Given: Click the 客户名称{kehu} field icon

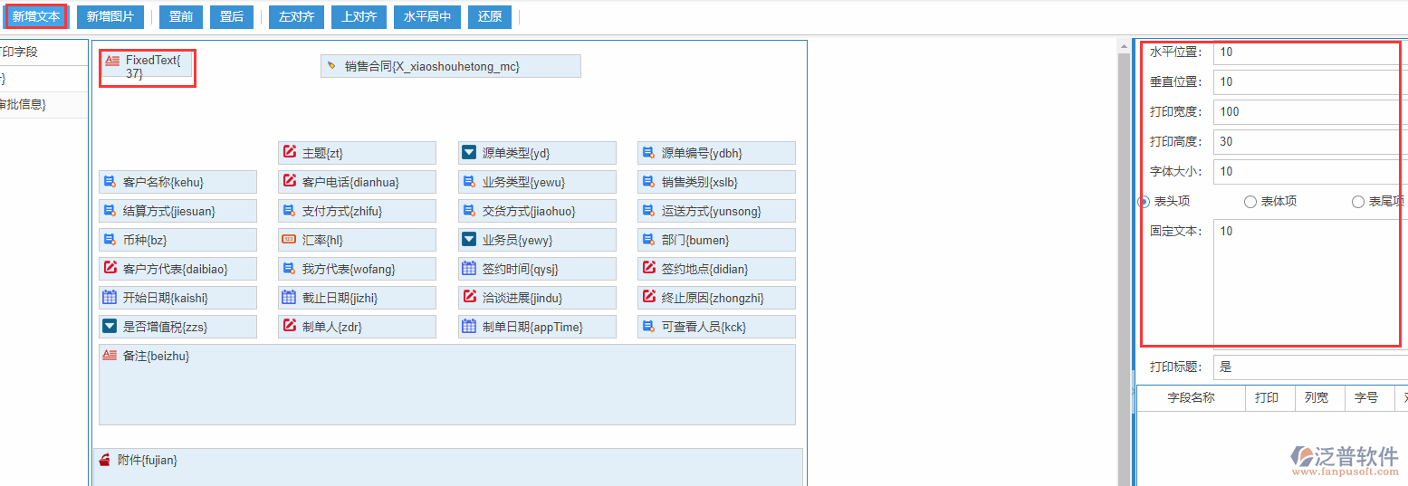Looking at the screenshot, I should pyautogui.click(x=110, y=182).
